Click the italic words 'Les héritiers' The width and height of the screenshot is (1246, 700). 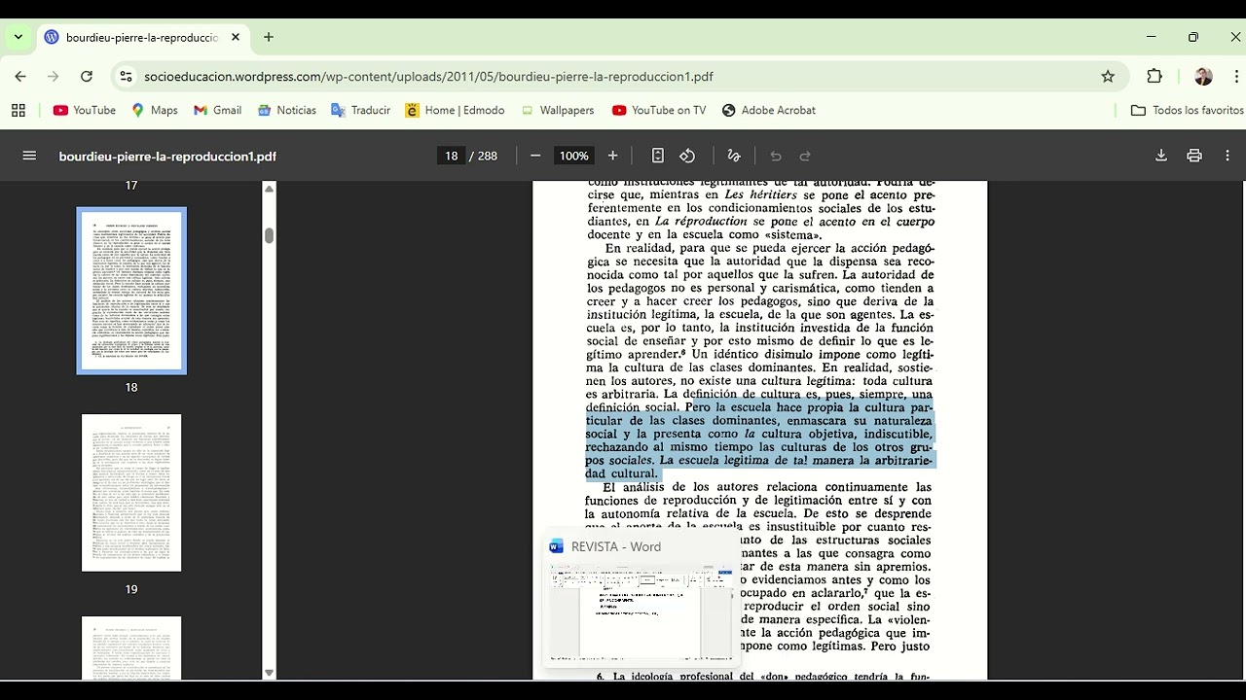click(763, 194)
